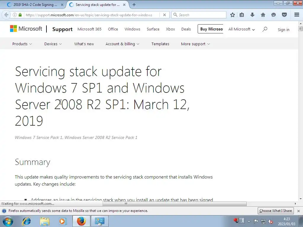Open the chat smiley toolbar icon
Viewport: 303px width, 227px height.
pos(273,15)
